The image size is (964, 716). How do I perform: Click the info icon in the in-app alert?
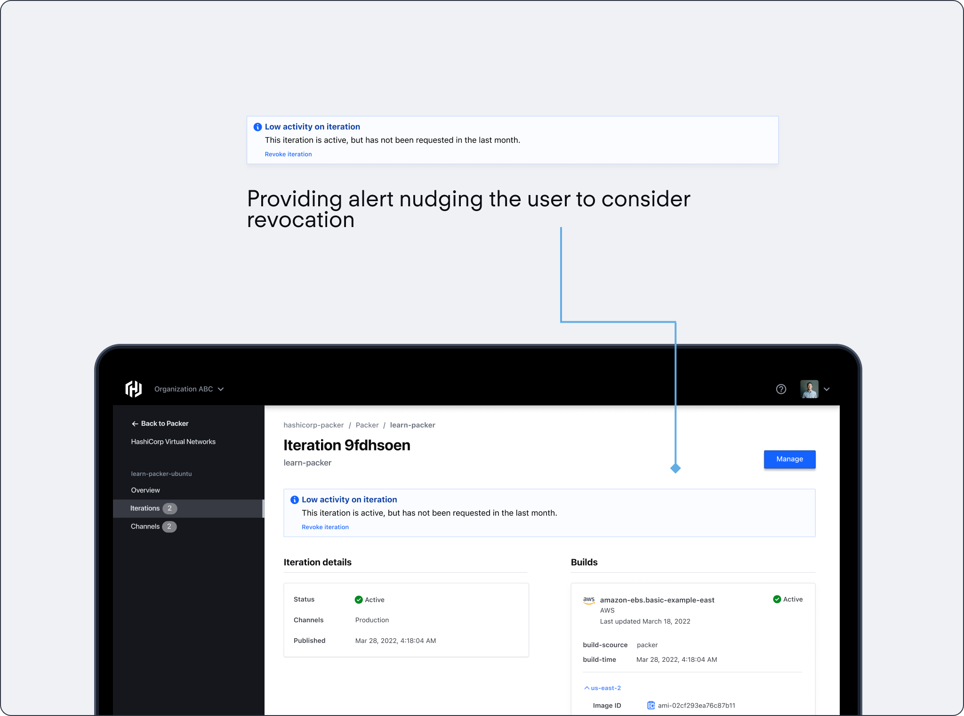click(295, 500)
